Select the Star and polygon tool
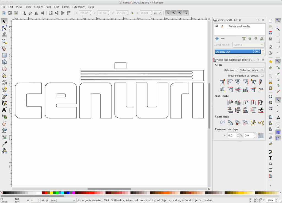The width and height of the screenshot is (282, 203). 4,76
